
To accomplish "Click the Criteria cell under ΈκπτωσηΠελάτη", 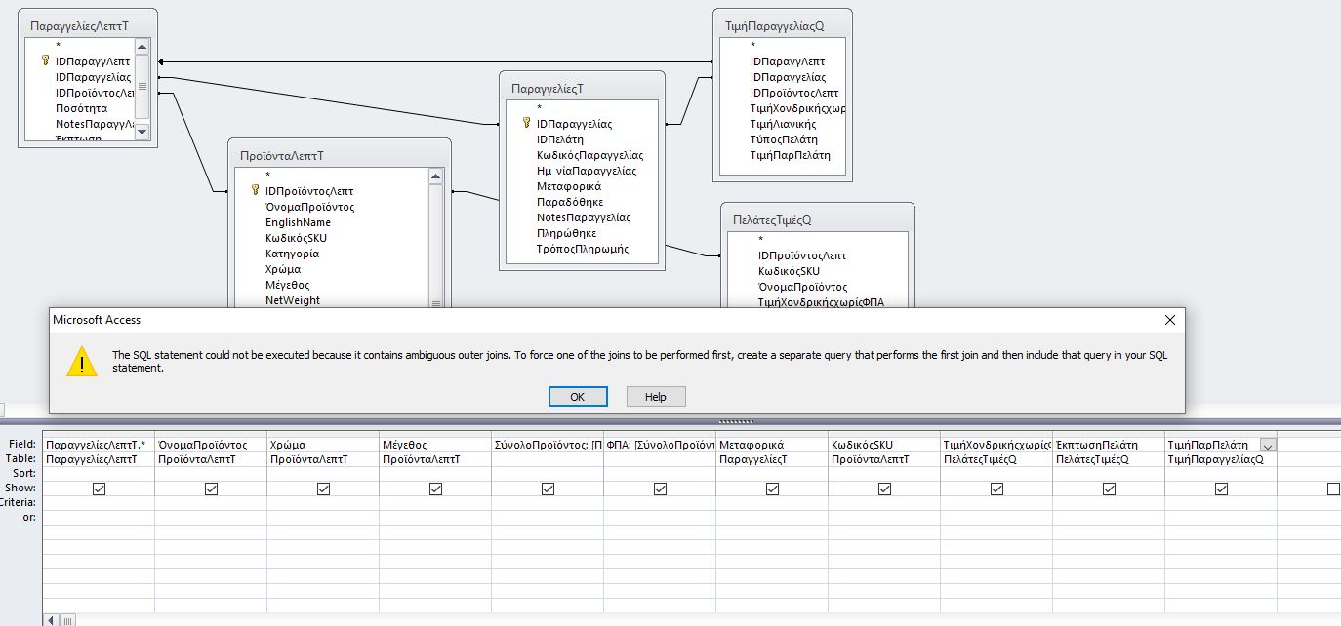I will pyautogui.click(x=1108, y=504).
